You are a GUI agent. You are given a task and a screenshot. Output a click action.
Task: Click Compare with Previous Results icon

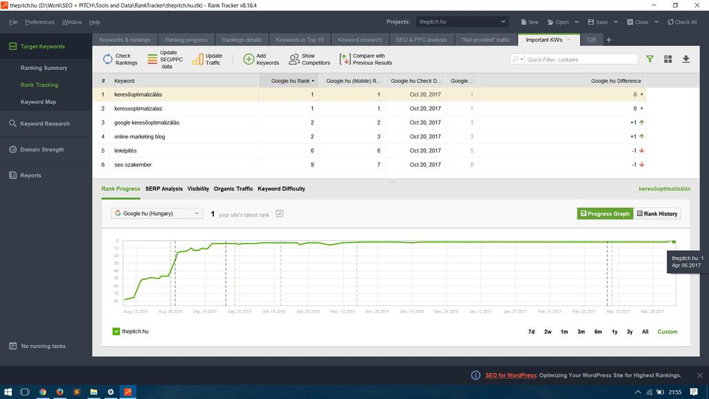click(345, 60)
